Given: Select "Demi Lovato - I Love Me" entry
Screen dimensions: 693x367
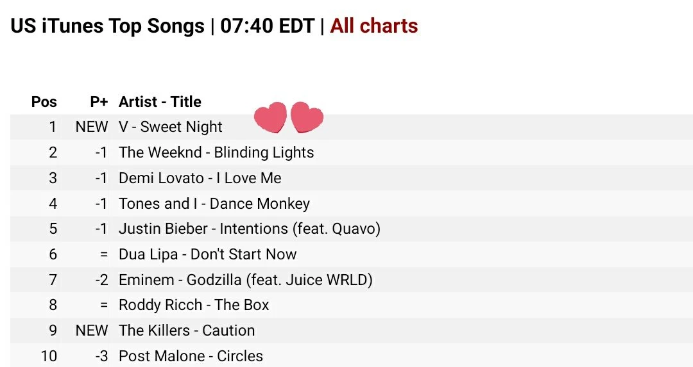Looking at the screenshot, I should [x=200, y=178].
